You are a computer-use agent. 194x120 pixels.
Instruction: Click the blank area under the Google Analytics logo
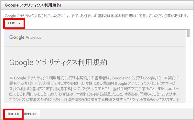(x=95, y=52)
